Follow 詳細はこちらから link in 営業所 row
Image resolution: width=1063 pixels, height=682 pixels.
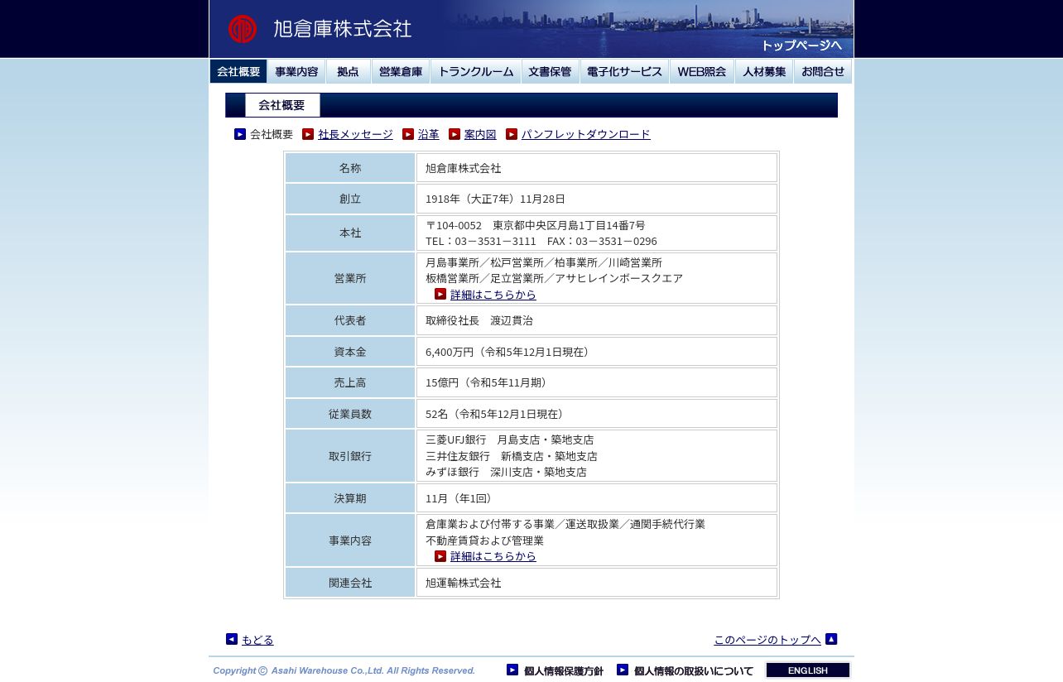pyautogui.click(x=493, y=295)
